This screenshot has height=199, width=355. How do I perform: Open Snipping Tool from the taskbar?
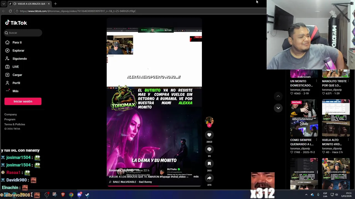(x=55, y=195)
